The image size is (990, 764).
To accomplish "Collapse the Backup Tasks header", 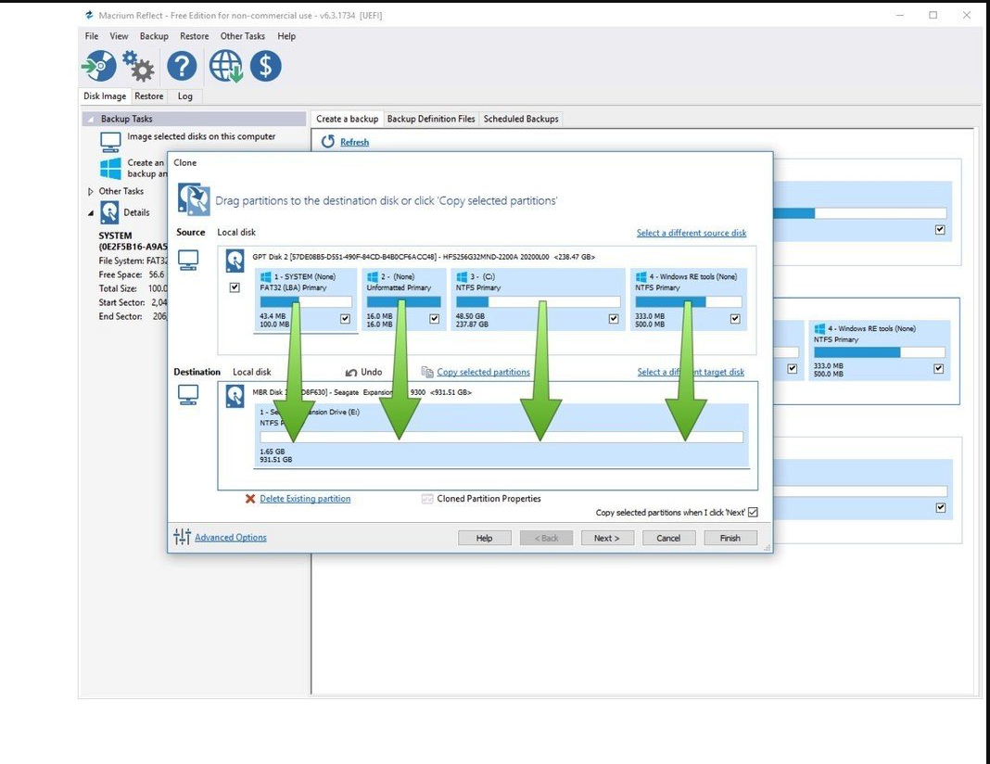I will pos(90,119).
